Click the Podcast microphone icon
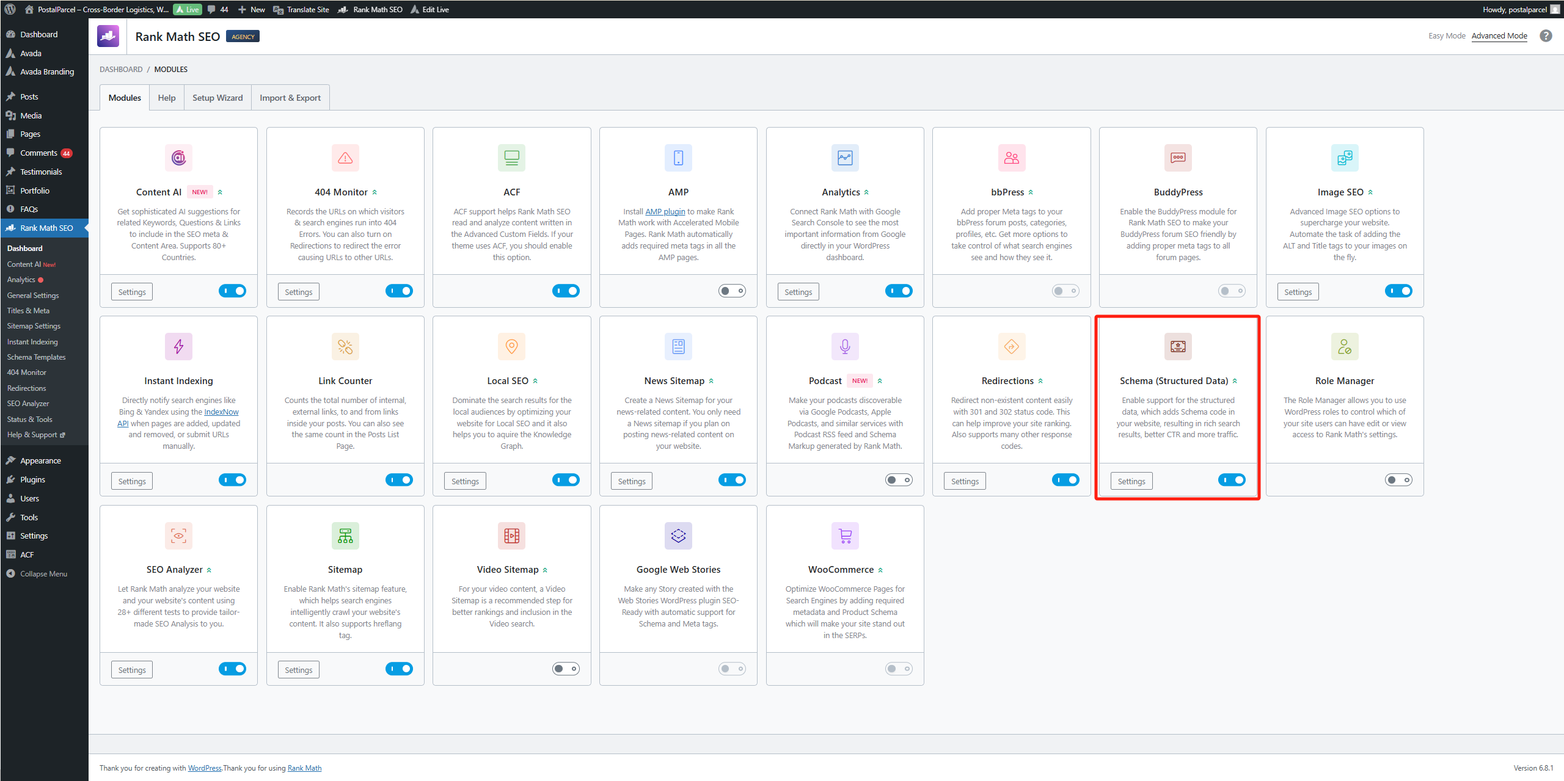Screen dimensions: 1564x781 click(x=845, y=347)
